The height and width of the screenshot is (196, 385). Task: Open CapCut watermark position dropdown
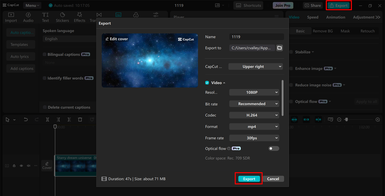coord(256,67)
